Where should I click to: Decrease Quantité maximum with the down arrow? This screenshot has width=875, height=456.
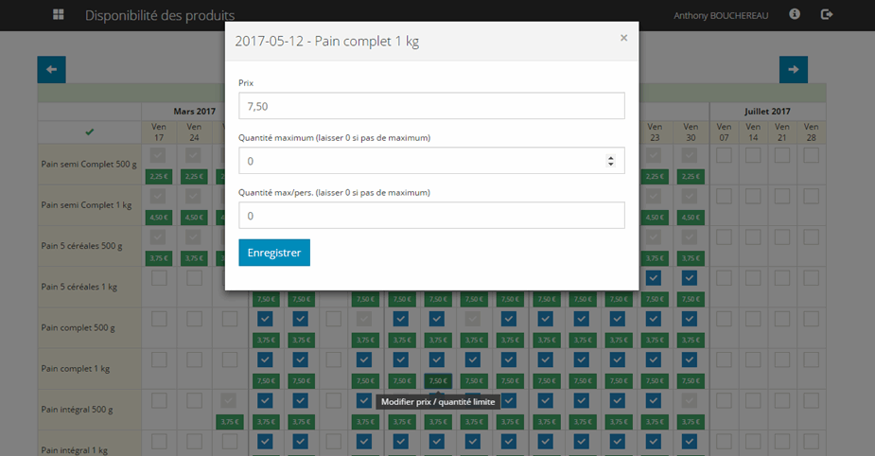click(611, 165)
